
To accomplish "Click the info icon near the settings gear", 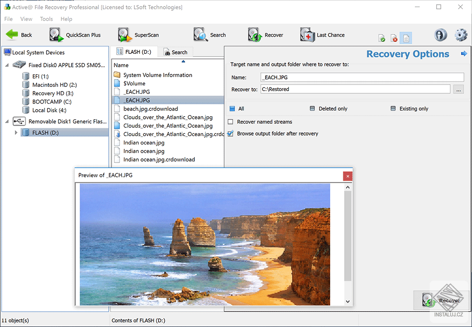I will click(440, 35).
